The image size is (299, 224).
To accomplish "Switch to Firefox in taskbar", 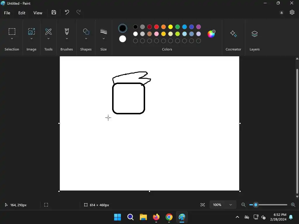I will coord(156,217).
